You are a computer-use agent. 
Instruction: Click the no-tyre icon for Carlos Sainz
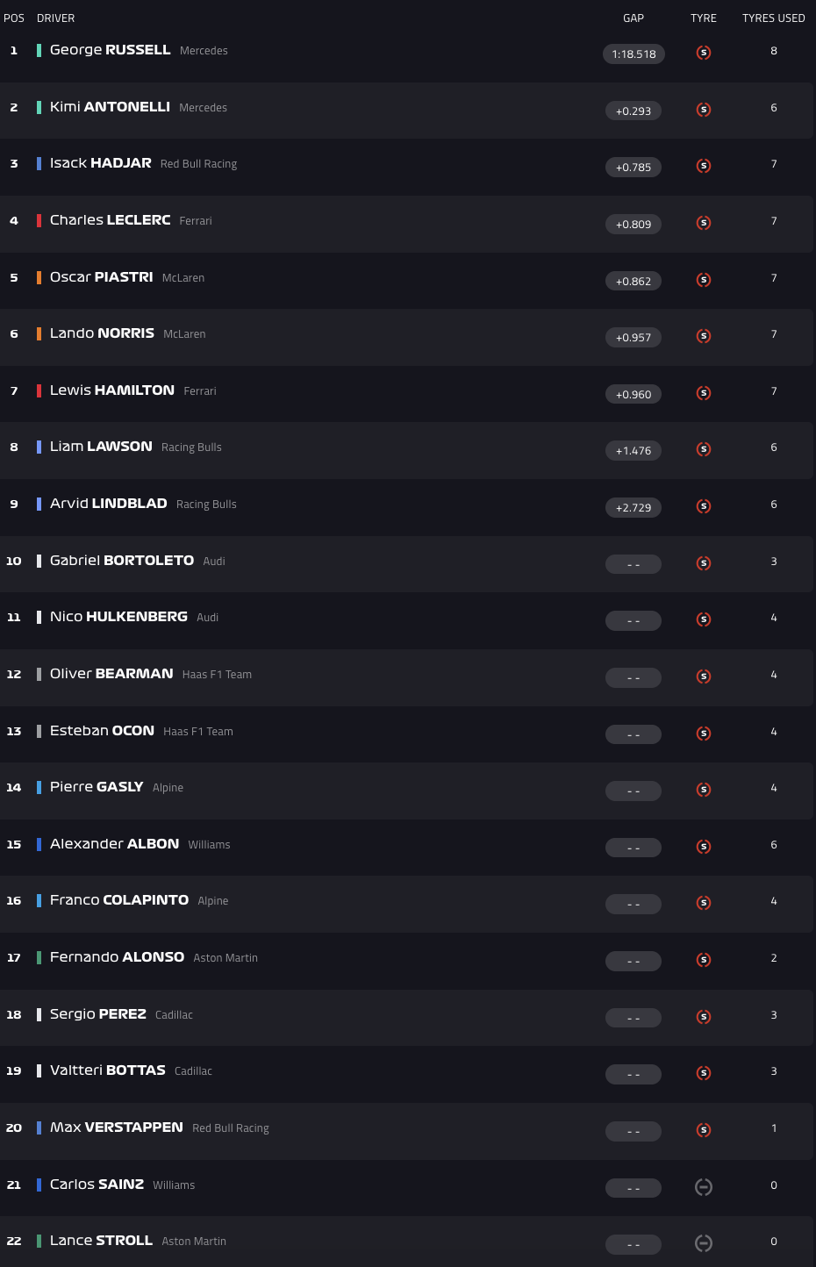(704, 1187)
